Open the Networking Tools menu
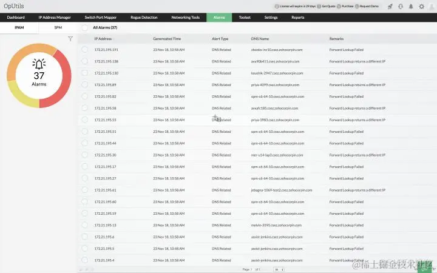 (x=186, y=17)
